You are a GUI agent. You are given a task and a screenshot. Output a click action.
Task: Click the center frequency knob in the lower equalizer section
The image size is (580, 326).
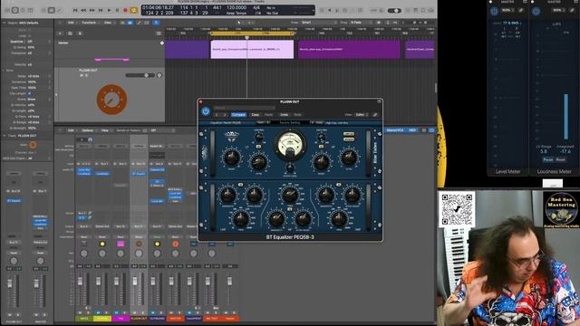click(x=290, y=195)
